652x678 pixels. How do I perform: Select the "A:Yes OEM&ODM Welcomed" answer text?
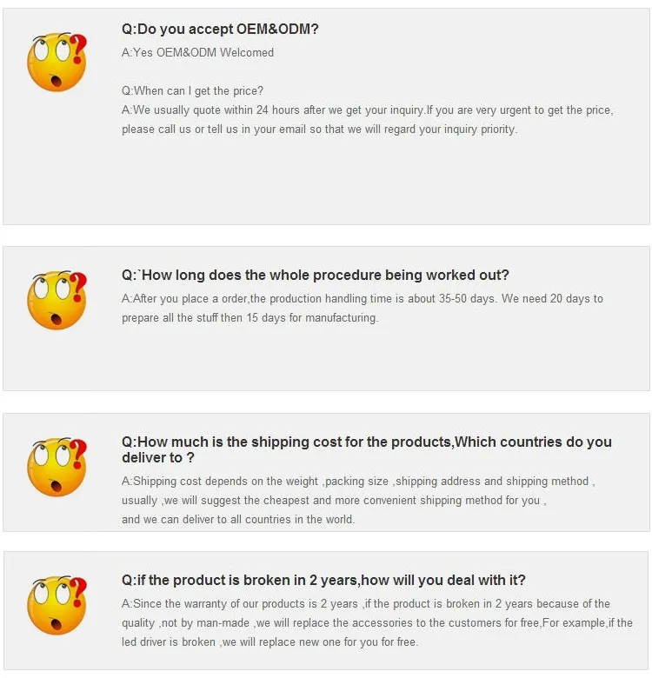tap(197, 53)
